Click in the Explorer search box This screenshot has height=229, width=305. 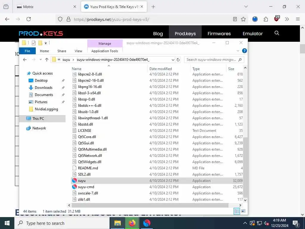point(211,60)
